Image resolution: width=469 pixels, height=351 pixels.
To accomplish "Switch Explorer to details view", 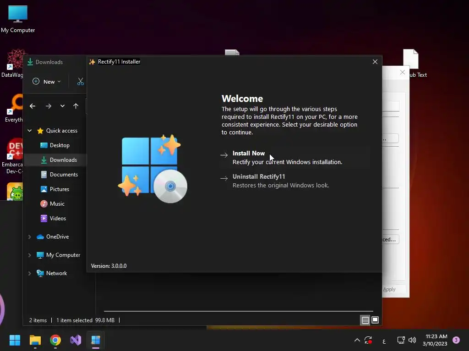I will pos(365,320).
